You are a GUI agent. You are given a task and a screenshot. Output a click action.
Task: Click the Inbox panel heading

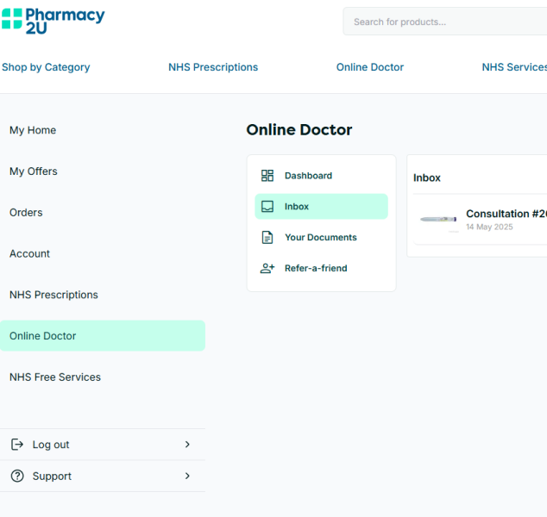click(427, 178)
